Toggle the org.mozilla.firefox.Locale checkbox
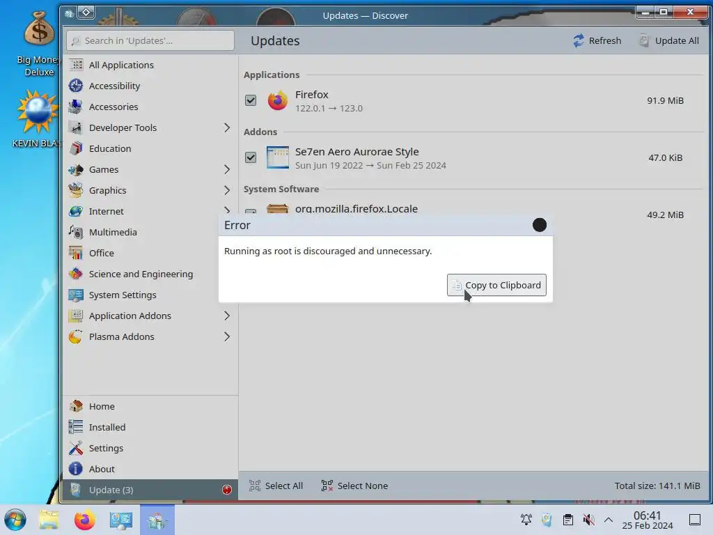Screen dimensions: 713x535 point(251,212)
